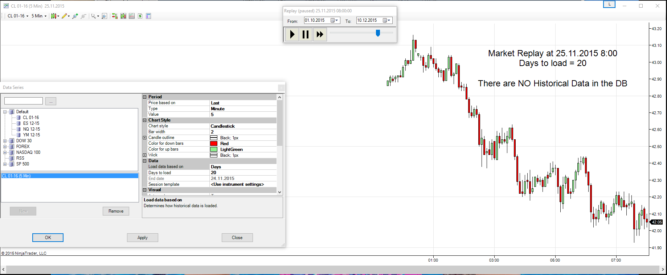This screenshot has width=667, height=275.
Task: Collapse the Period property section
Action: 144,97
